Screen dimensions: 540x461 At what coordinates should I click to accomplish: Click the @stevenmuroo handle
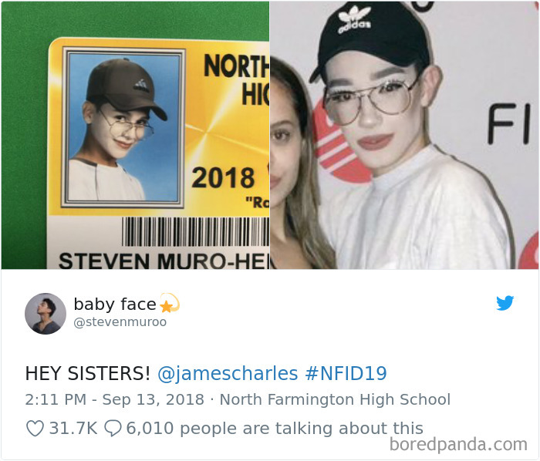(120, 322)
